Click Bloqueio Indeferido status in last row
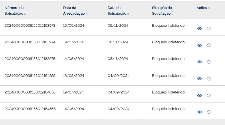 click(168, 109)
